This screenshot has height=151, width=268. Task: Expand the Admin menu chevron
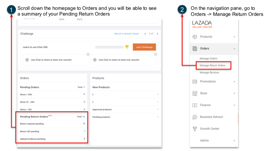(234, 141)
